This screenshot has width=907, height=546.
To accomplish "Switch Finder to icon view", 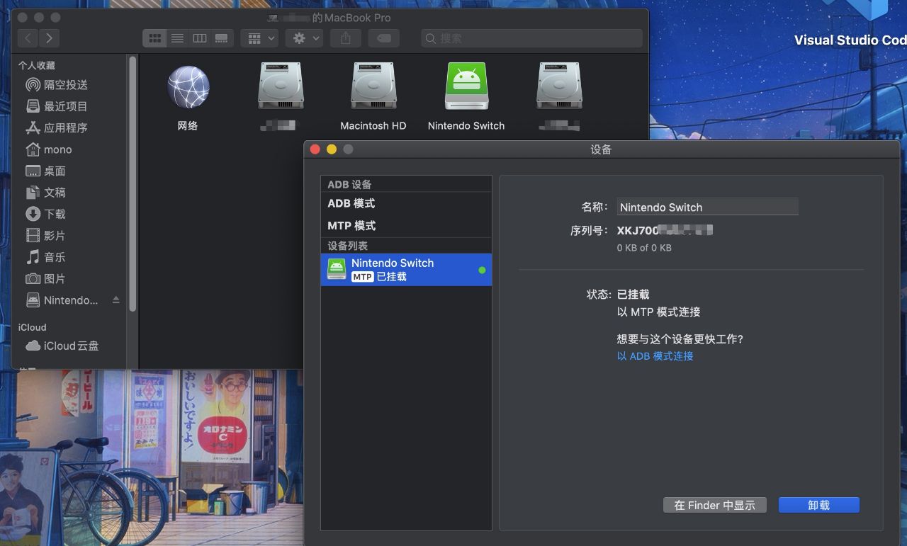I will (x=154, y=38).
